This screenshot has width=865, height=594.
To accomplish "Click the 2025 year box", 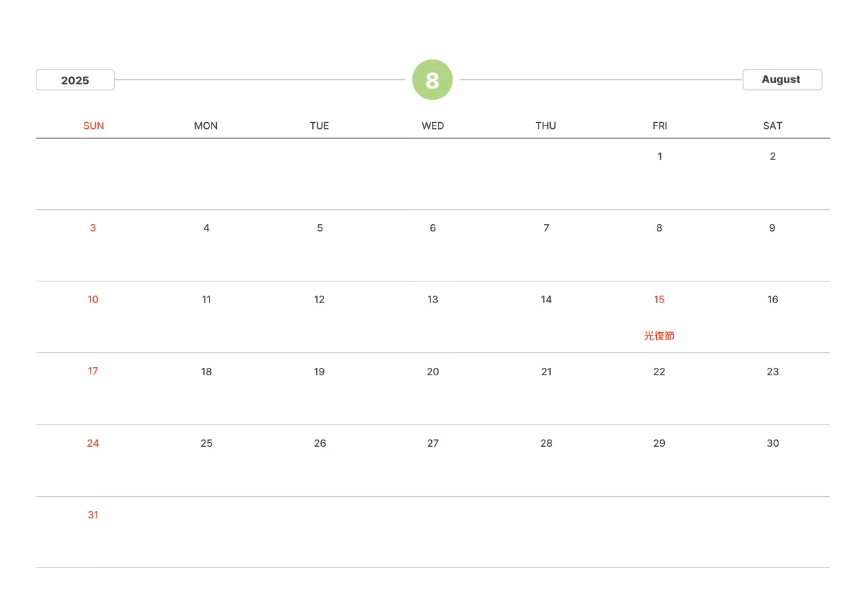I will click(x=75, y=80).
